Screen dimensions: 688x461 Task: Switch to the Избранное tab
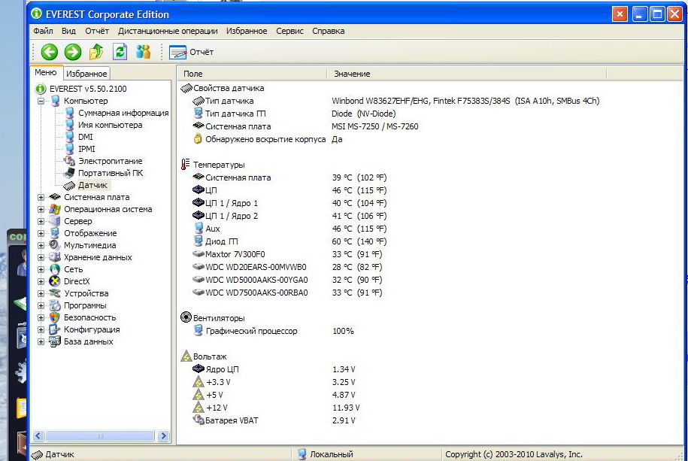coord(86,74)
